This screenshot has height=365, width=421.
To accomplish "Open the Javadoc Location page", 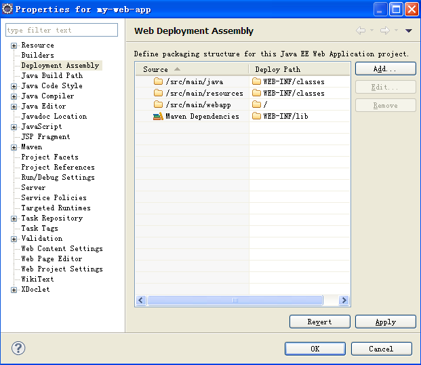I will 54,116.
